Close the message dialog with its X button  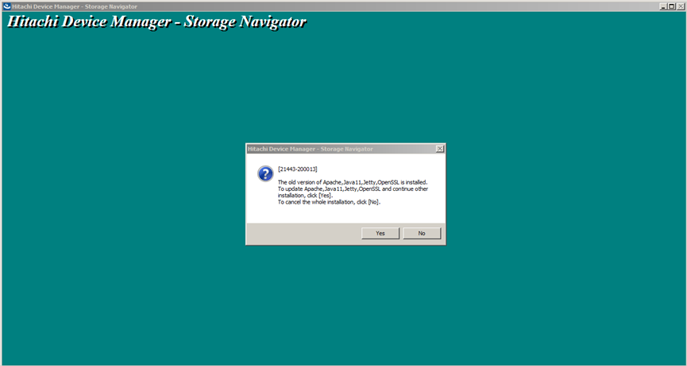[440, 149]
